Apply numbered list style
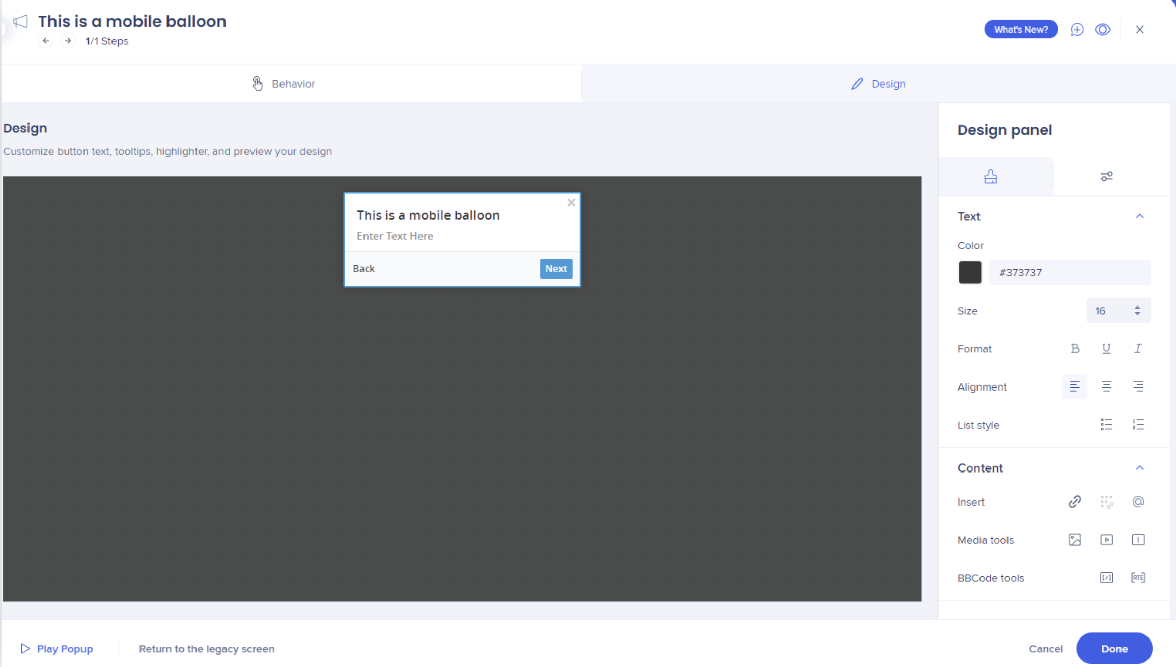This screenshot has width=1176, height=667. coord(1138,425)
